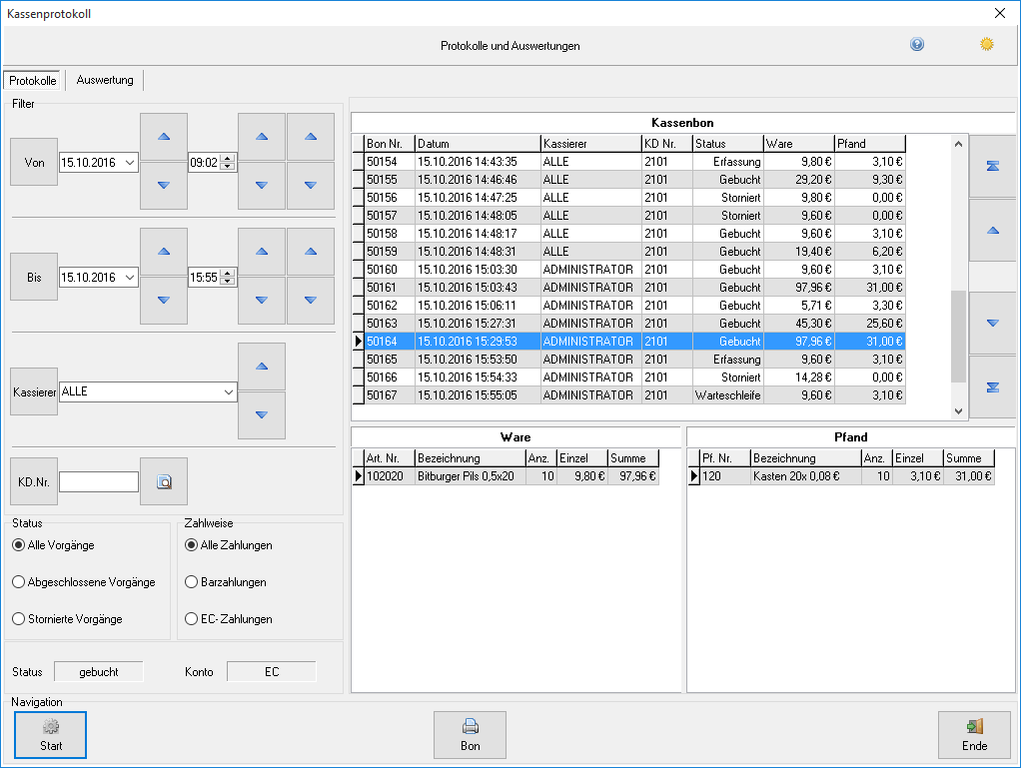Screen dimensions: 1021x768
Task: Click the Ende exit button
Action: 974,735
